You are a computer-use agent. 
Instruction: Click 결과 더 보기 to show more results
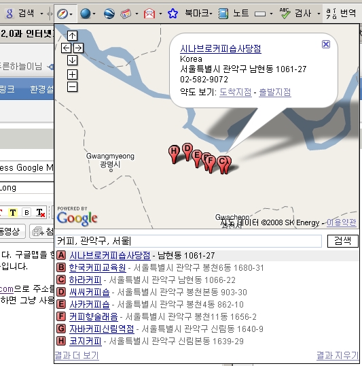point(77,356)
